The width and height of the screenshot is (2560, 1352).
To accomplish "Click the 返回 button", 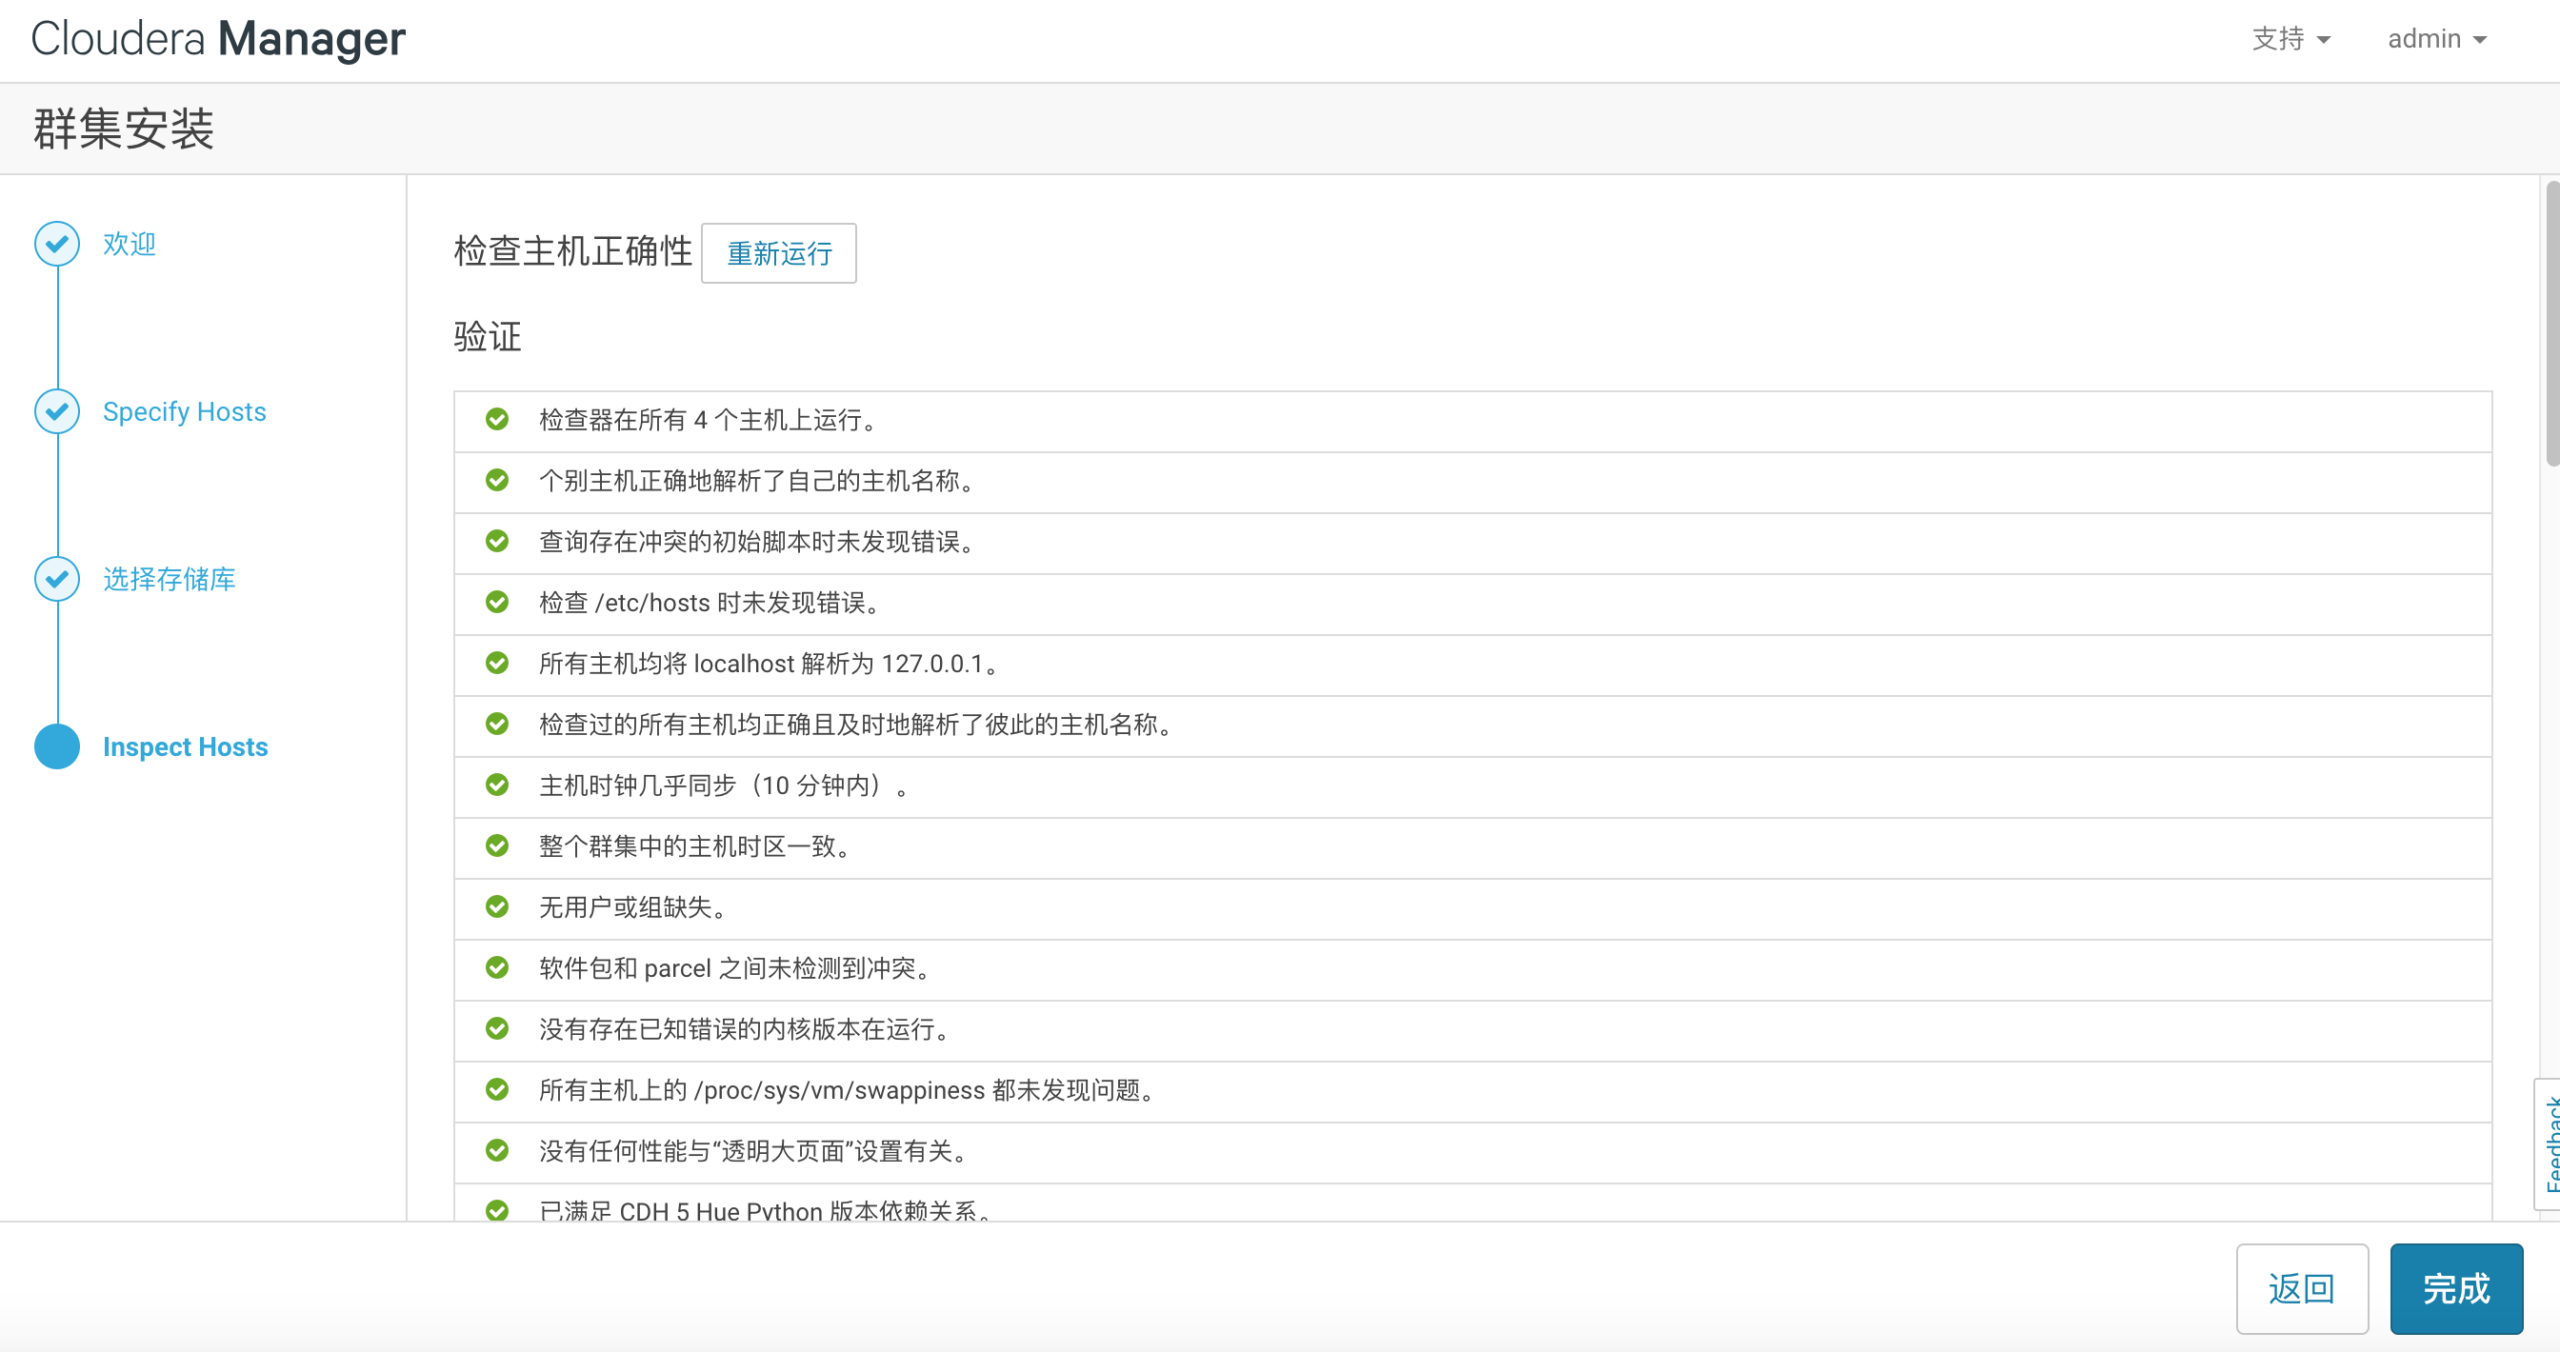I will pyautogui.click(x=2302, y=1288).
